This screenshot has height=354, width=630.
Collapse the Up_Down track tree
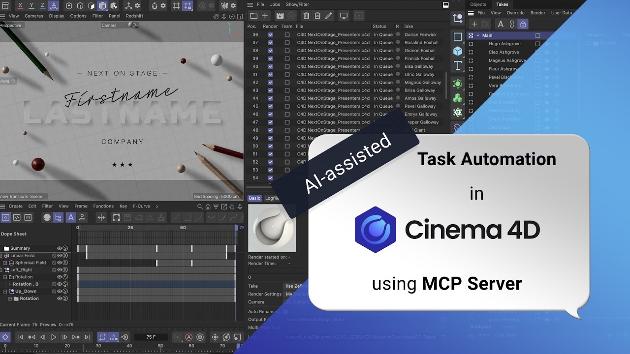5,291
